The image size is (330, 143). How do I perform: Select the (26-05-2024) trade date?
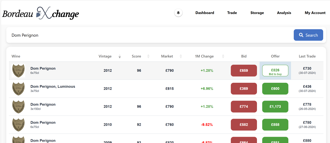point(307,109)
